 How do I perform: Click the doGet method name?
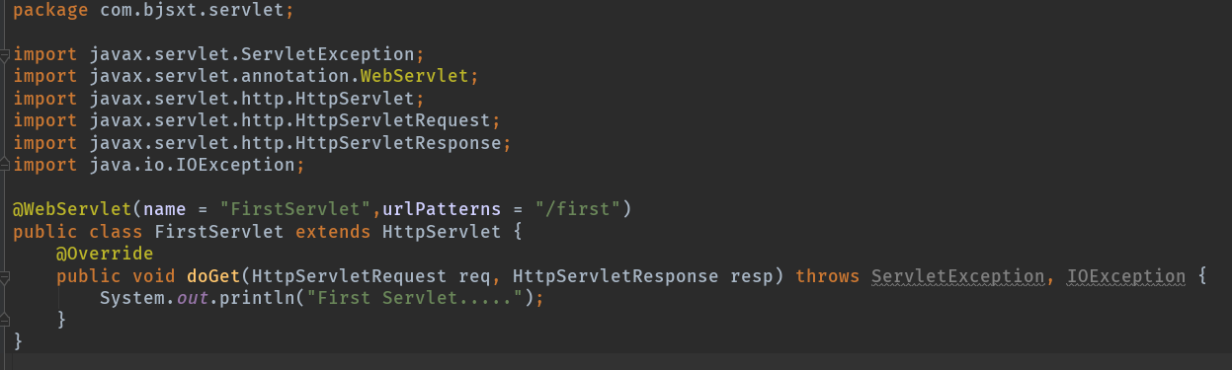tap(206, 277)
